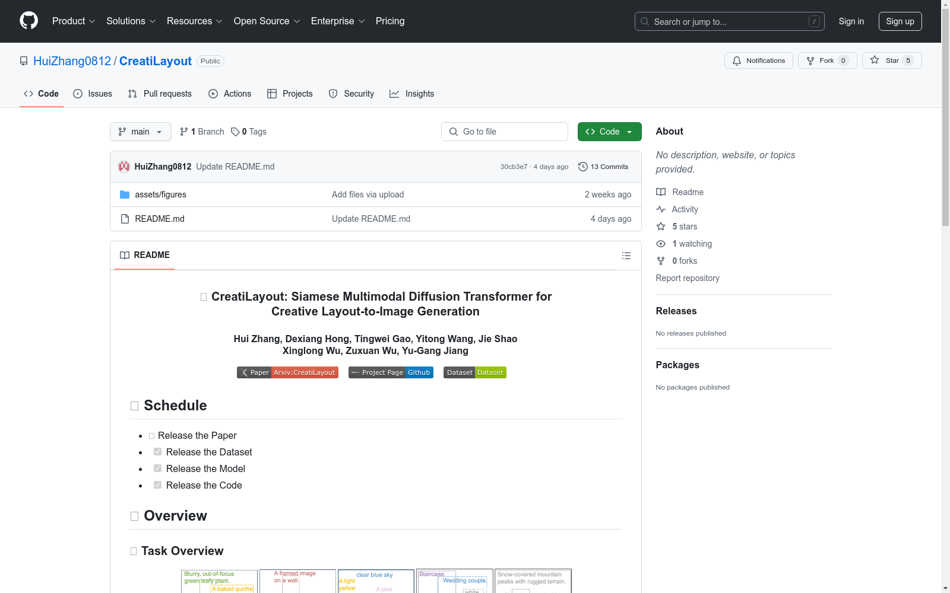The height and width of the screenshot is (593, 950).
Task: Click the Actions tab play icon
Action: click(213, 94)
